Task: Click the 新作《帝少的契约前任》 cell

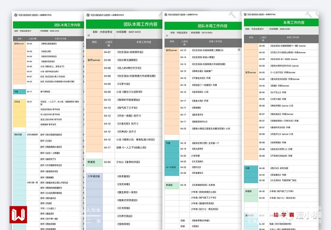Action: pos(61,135)
